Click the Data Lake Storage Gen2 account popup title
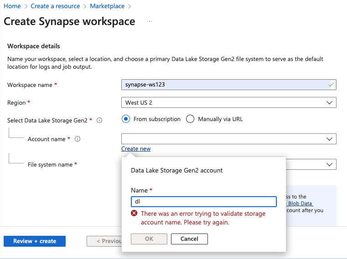Screen dimensions: 347x259 coord(176,170)
